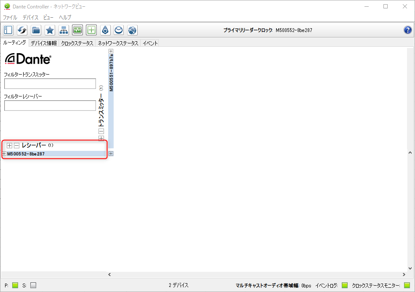This screenshot has height=292, width=415.
Task: Select the ルーティング tab
Action: 15,43
